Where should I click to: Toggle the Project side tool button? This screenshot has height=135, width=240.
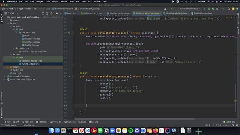tap(1, 17)
